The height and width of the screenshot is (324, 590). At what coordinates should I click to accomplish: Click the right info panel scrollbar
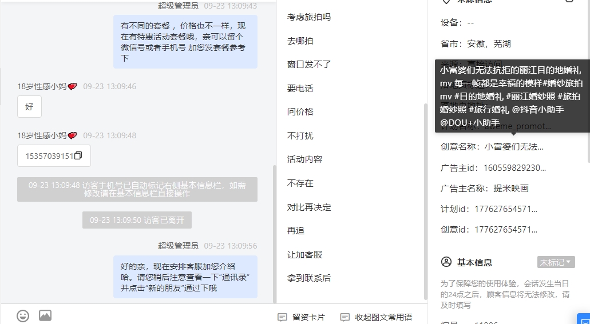[588, 81]
